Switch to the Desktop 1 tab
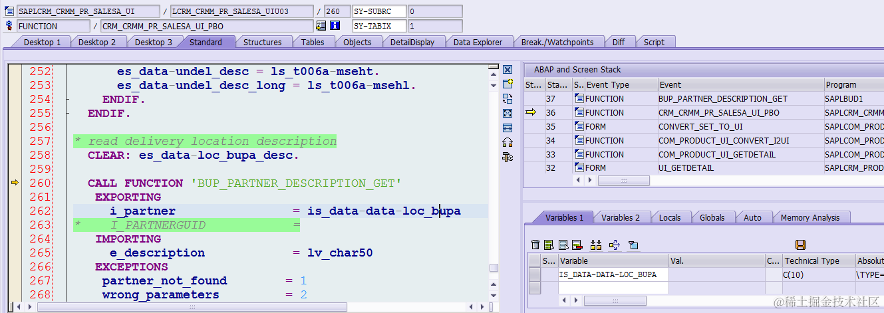884x313 pixels. [x=42, y=42]
